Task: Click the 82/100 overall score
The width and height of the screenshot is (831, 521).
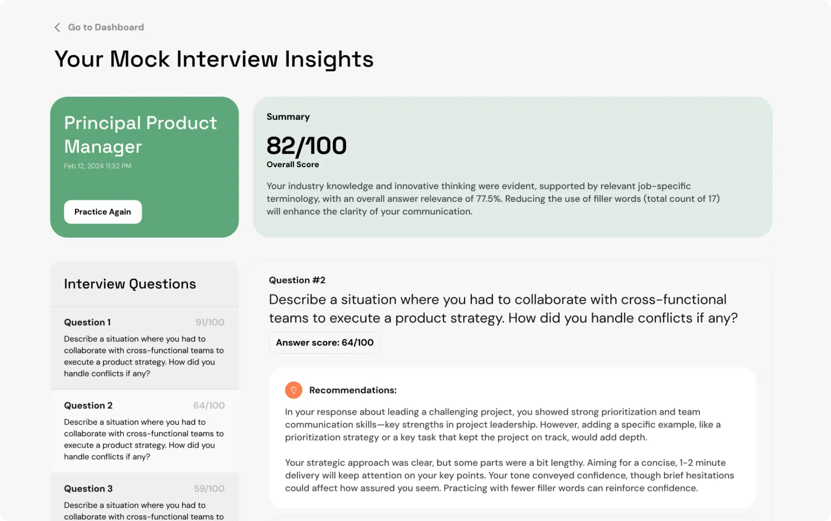Action: pyautogui.click(x=306, y=146)
